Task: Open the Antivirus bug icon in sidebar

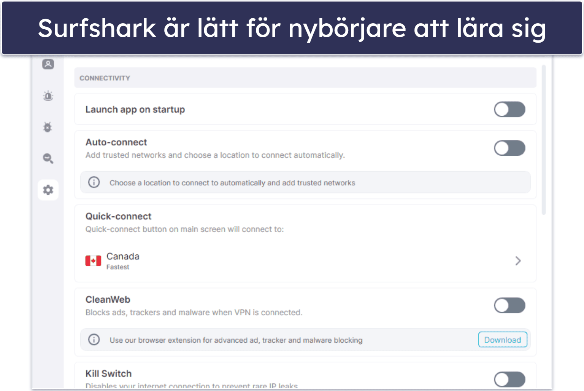Action: click(x=48, y=127)
